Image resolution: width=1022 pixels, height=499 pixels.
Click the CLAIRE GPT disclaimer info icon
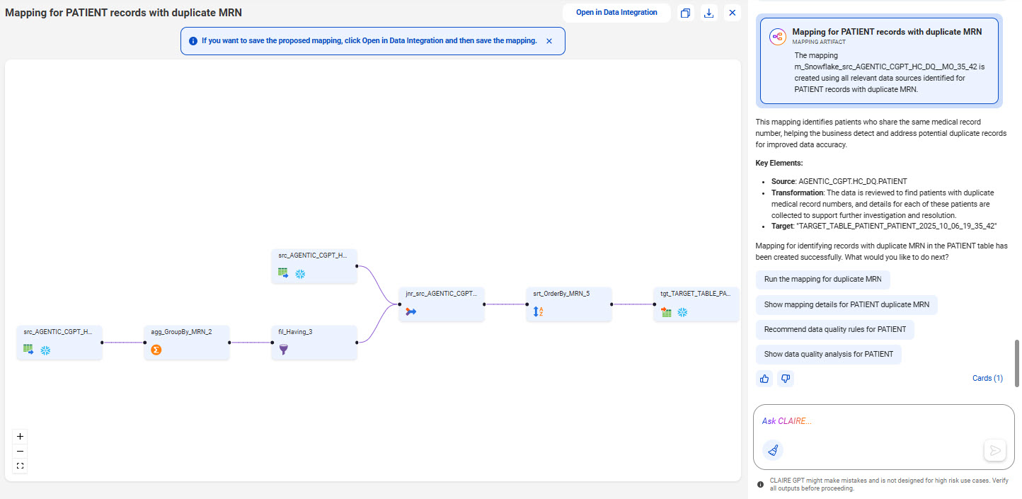coord(761,485)
